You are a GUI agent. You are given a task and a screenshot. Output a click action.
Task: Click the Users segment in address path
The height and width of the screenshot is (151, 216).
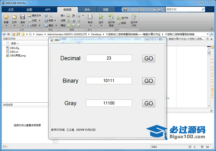point(39,34)
